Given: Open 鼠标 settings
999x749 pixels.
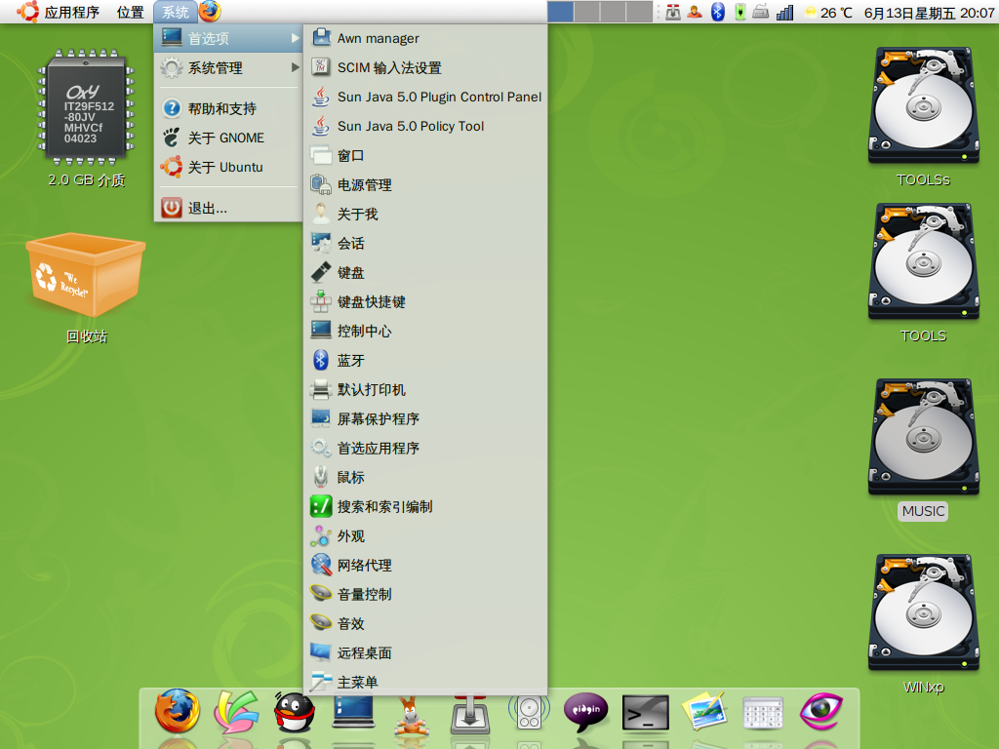Looking at the screenshot, I should [x=425, y=478].
